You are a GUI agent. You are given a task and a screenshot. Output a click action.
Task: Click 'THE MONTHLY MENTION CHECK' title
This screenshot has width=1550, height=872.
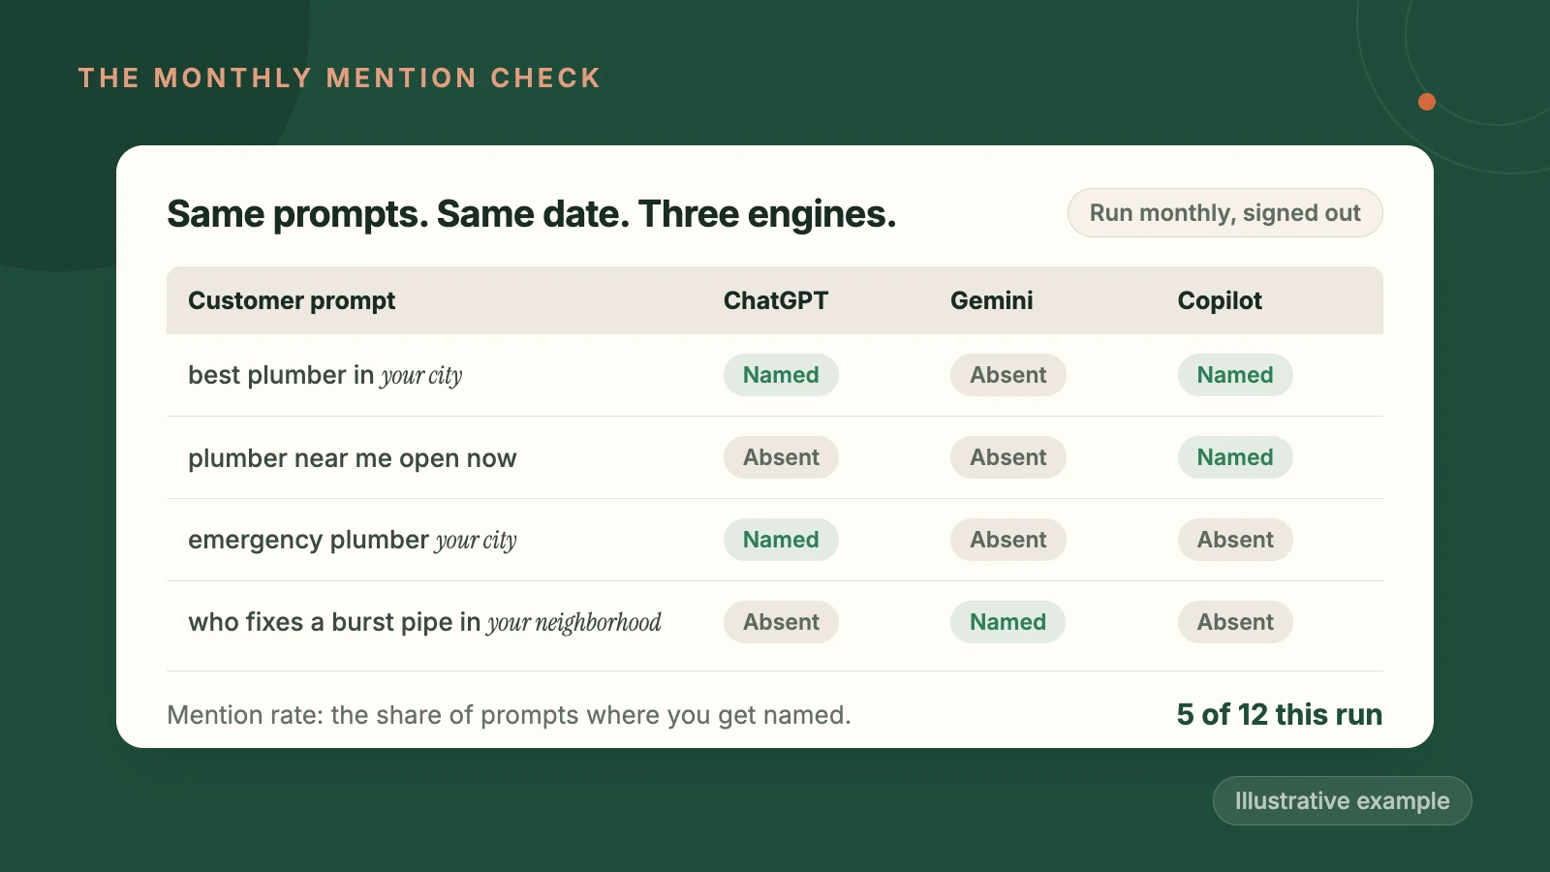click(x=339, y=78)
